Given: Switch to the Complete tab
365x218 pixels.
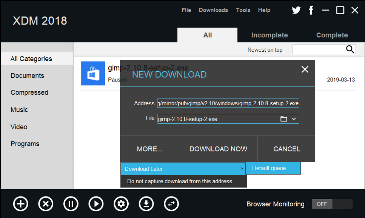Looking at the screenshot, I should [332, 35].
